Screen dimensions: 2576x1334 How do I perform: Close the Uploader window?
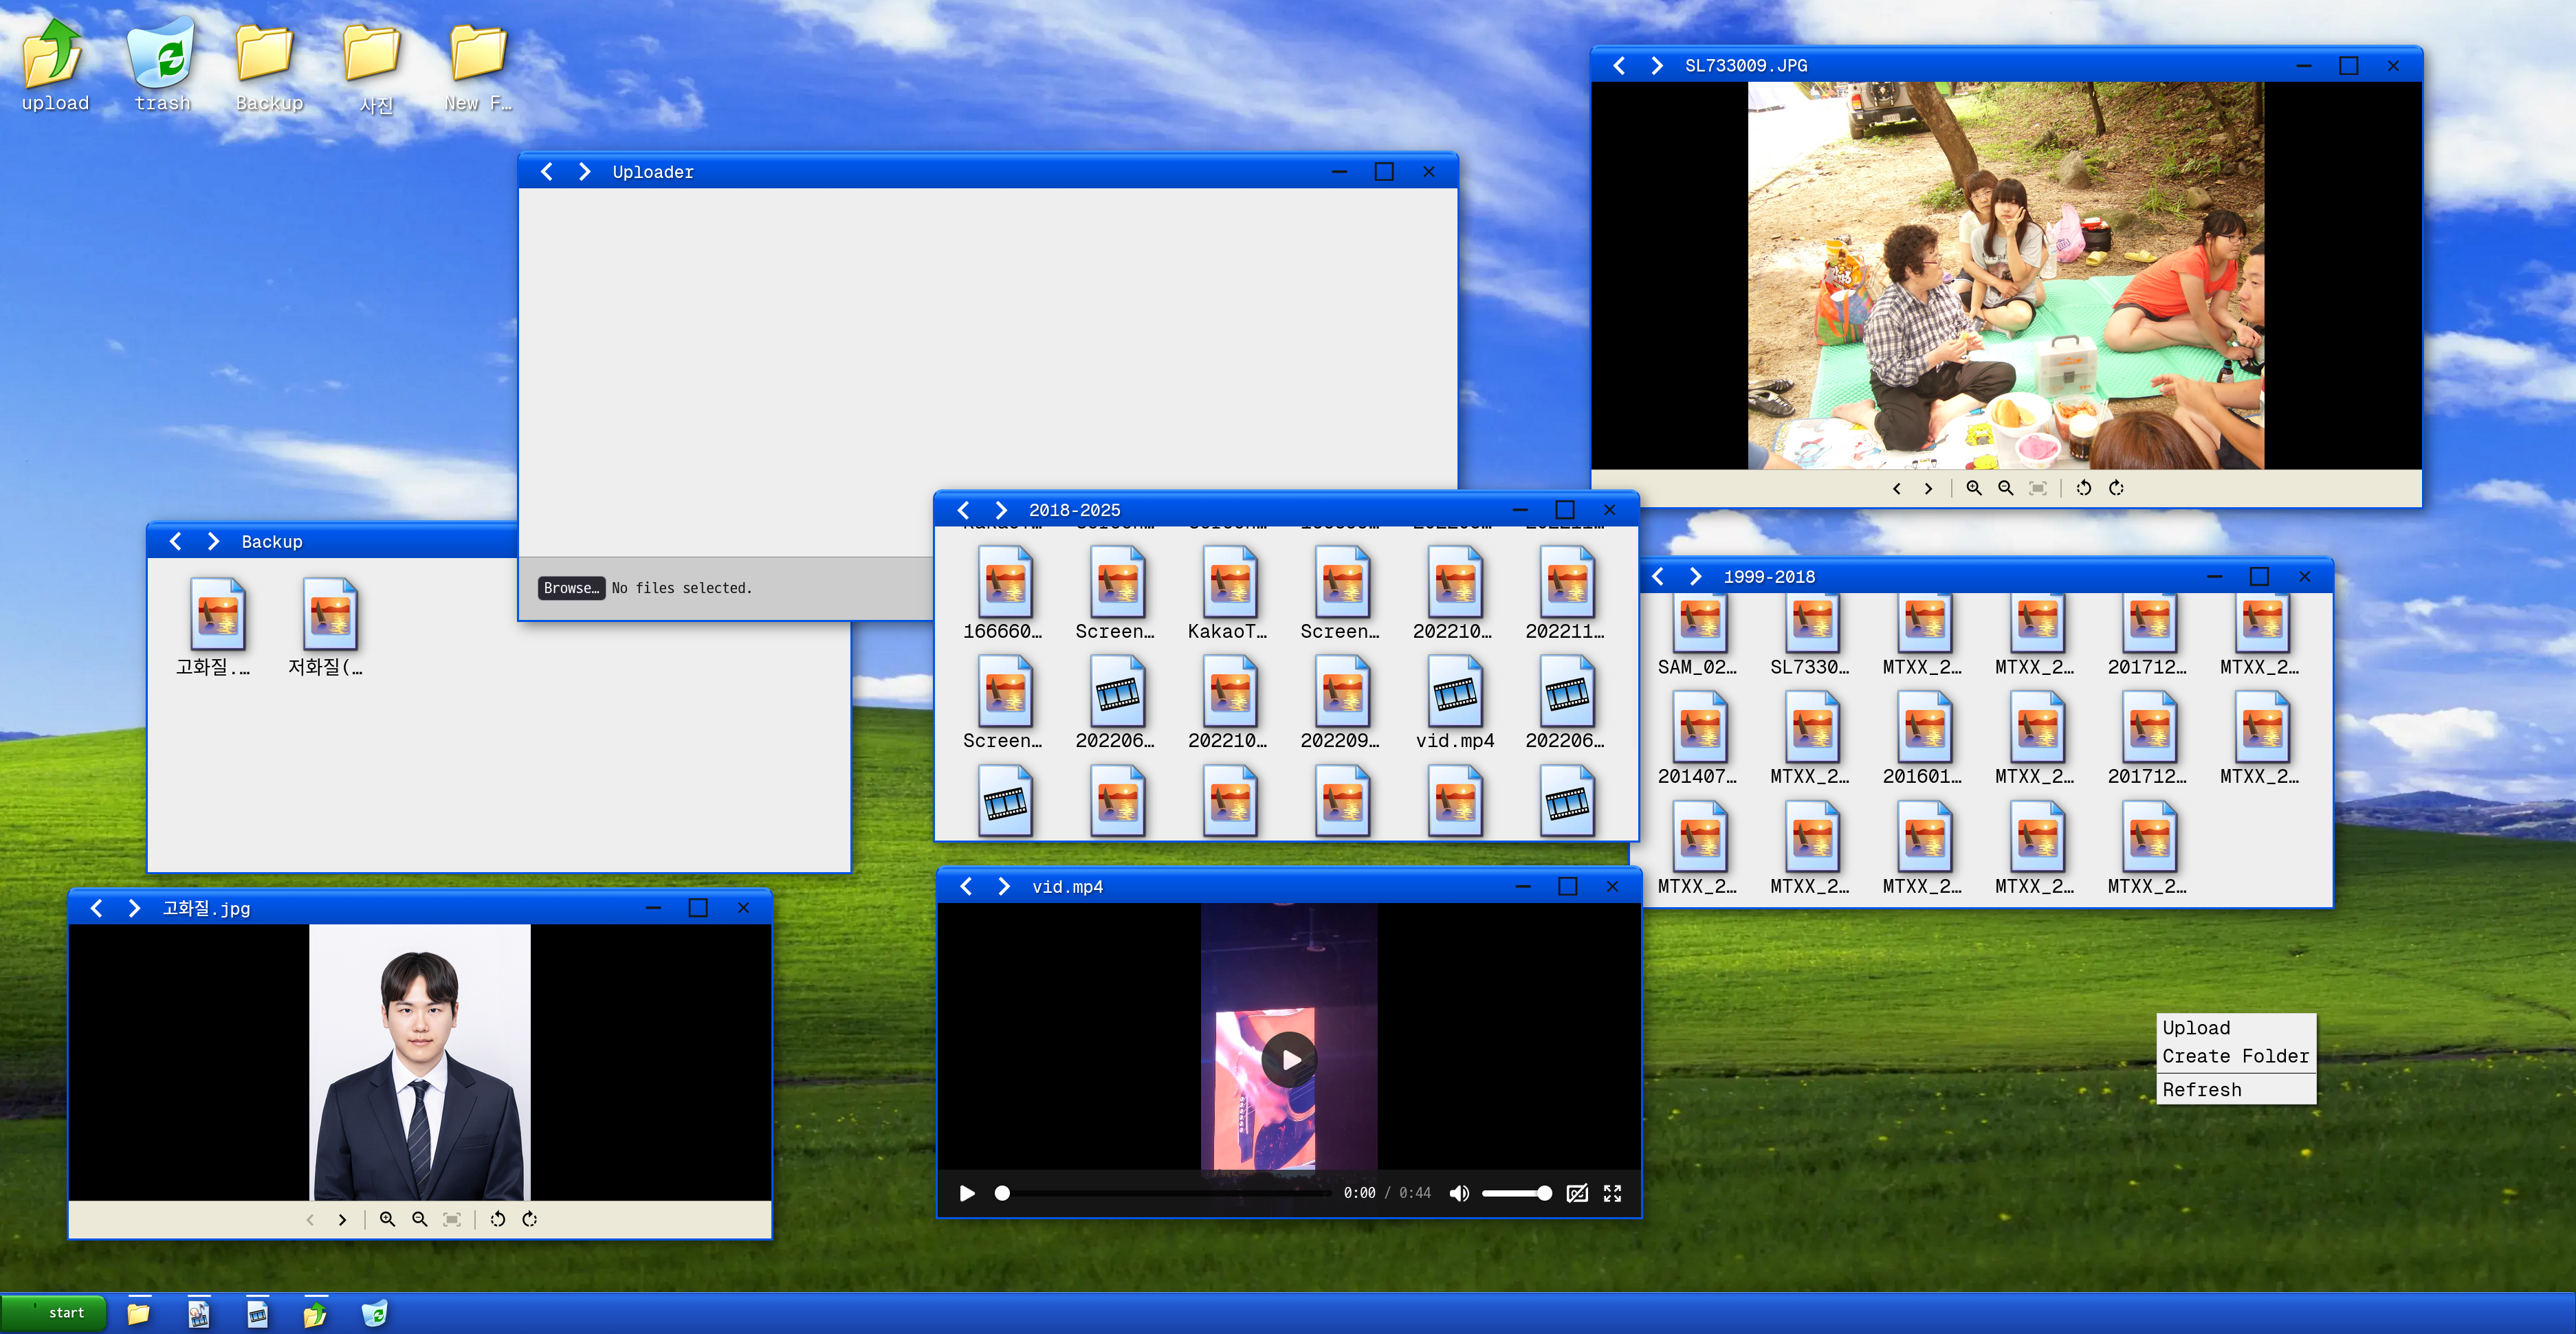tap(1429, 172)
